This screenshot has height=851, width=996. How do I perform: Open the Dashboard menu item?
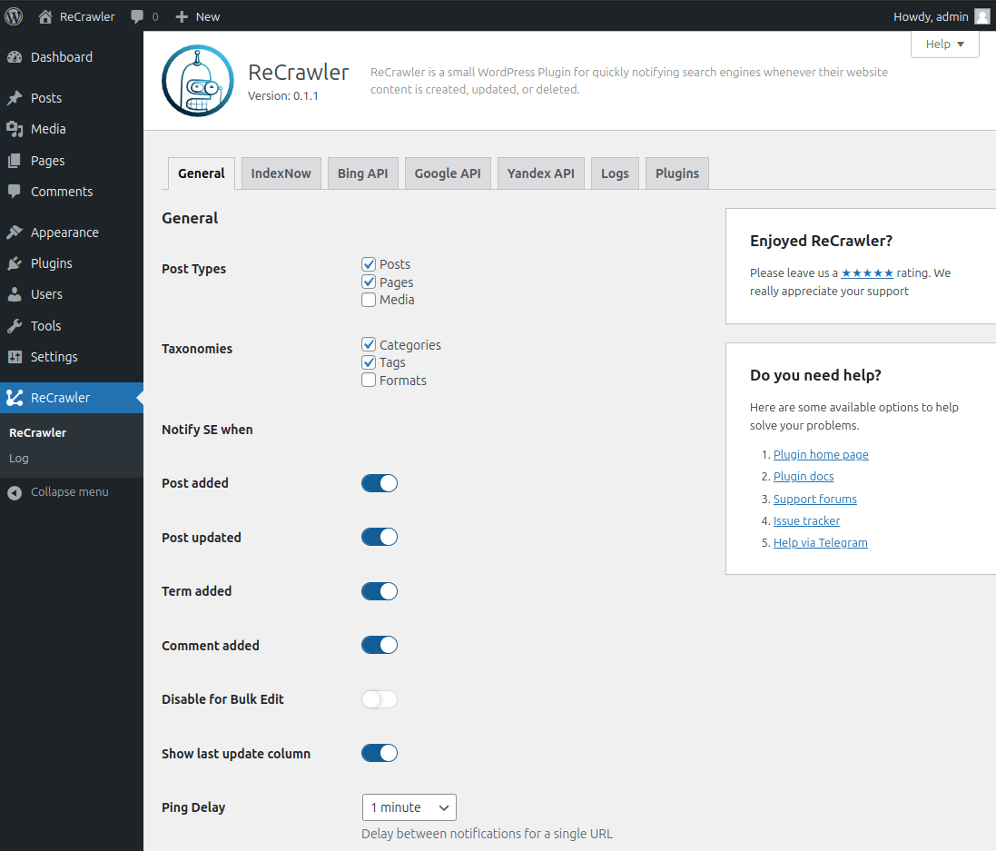[72, 57]
